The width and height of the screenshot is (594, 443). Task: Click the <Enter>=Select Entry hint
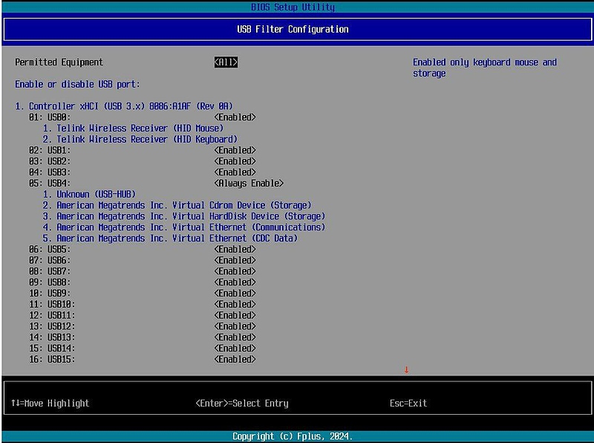point(242,404)
